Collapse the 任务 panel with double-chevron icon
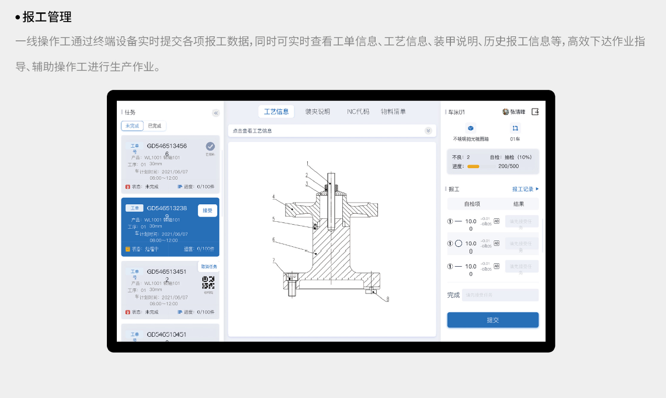Image resolution: width=666 pixels, height=398 pixels. (216, 113)
